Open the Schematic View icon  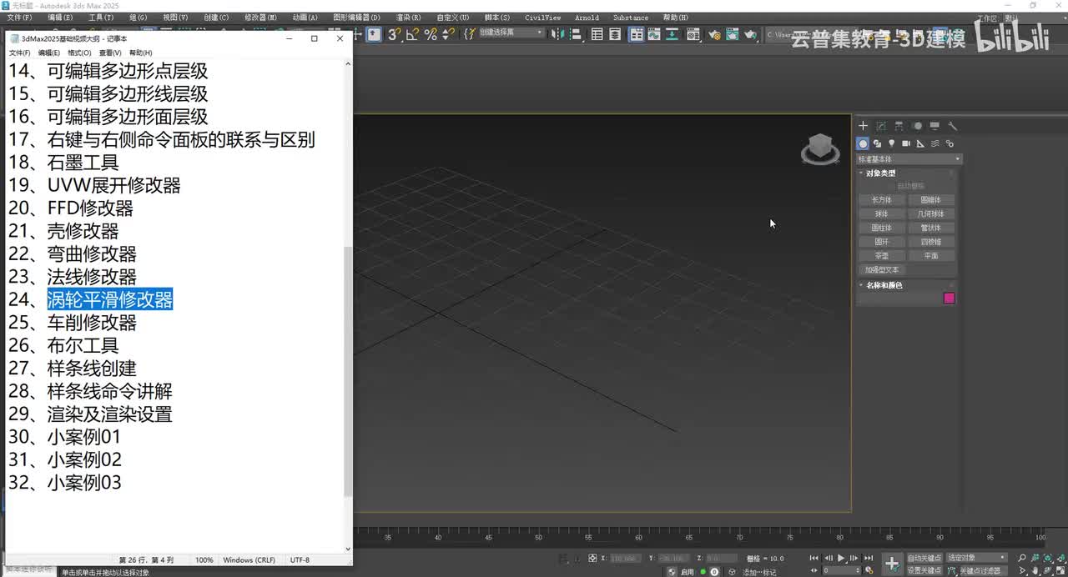pyautogui.click(x=671, y=34)
